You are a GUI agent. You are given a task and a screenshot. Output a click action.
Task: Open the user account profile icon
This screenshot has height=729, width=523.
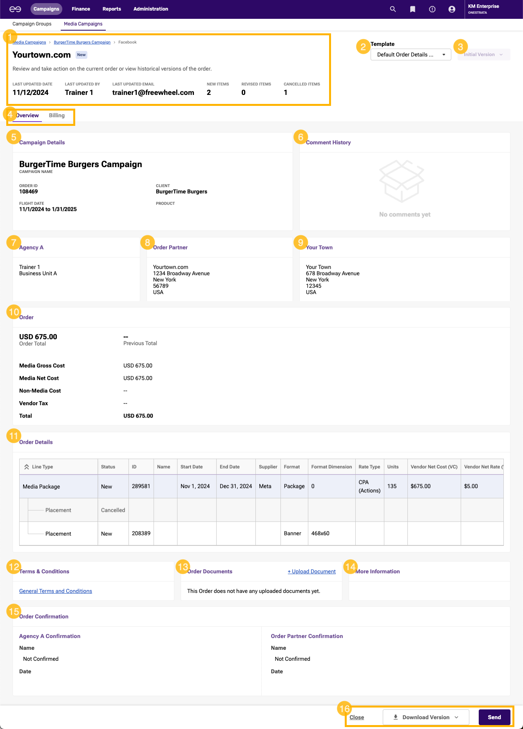click(x=452, y=9)
